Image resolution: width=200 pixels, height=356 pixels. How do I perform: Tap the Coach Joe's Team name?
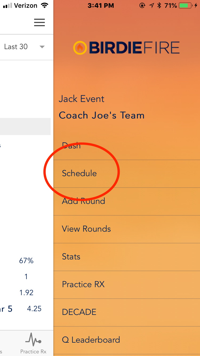(102, 116)
